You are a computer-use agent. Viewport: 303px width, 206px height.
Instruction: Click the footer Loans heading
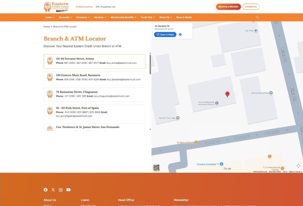tap(85, 200)
